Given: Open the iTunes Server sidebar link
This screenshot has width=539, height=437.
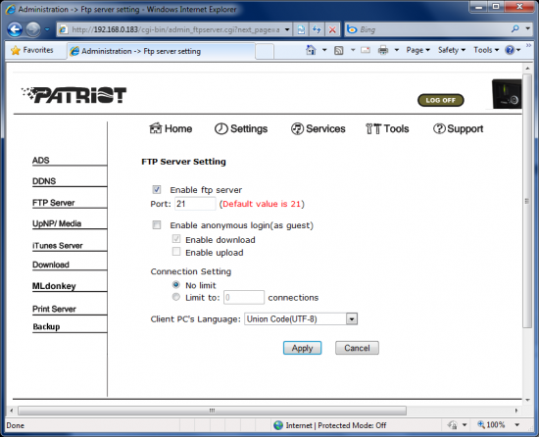Looking at the screenshot, I should click(x=58, y=246).
